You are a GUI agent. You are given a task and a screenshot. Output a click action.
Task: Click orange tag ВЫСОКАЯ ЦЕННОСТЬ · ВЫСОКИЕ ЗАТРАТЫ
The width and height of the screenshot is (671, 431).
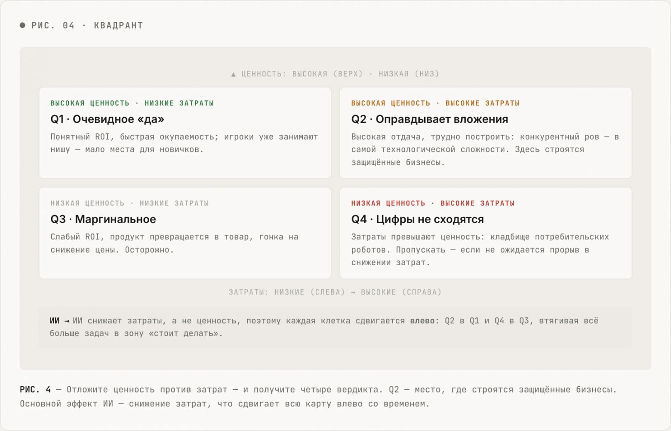(435, 103)
